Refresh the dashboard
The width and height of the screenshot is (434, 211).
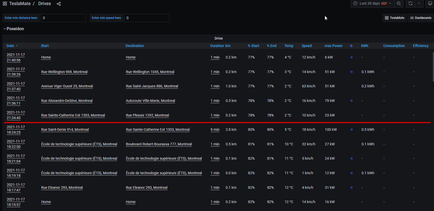click(410, 4)
